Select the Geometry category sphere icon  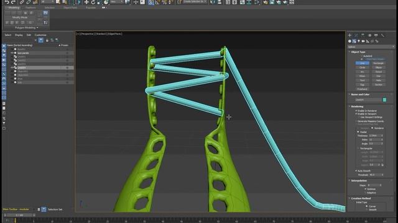point(349,42)
